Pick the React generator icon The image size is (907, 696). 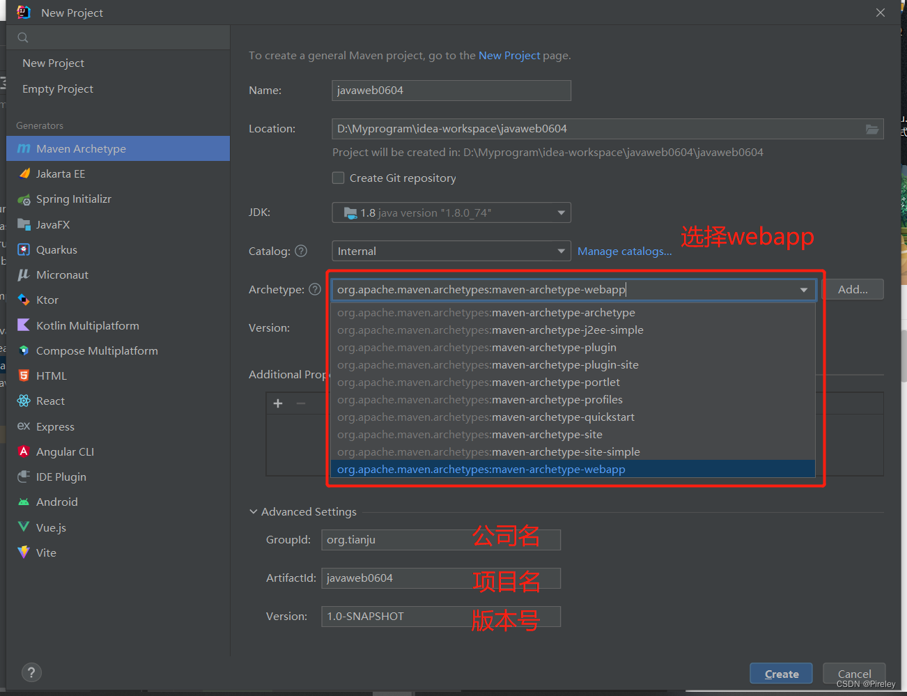point(24,401)
